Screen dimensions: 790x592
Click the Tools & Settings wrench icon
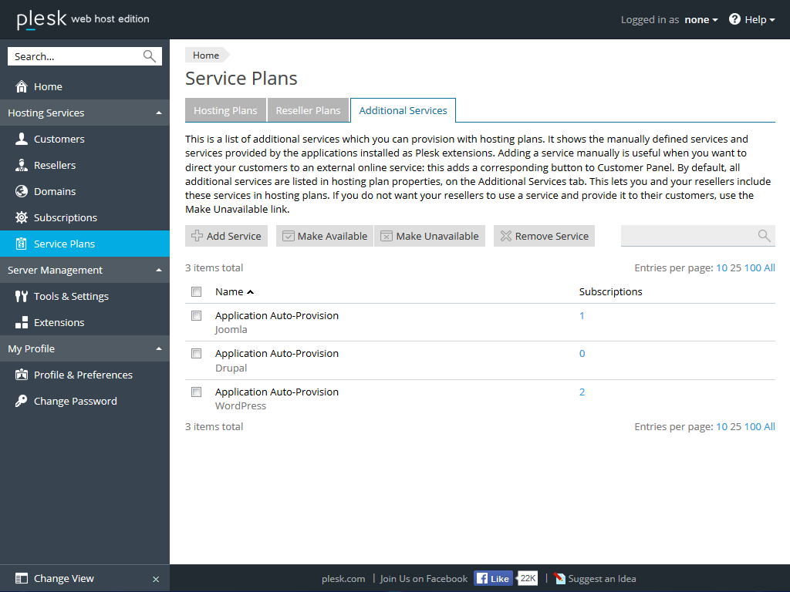coord(21,296)
